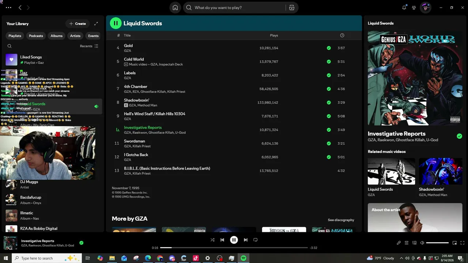468x263 pixels.
Task: Open Task View in the taskbar
Action: [88, 258]
